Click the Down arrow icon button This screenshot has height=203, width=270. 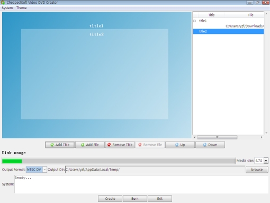(210, 145)
